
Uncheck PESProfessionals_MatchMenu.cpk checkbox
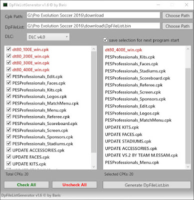pos(8,103)
